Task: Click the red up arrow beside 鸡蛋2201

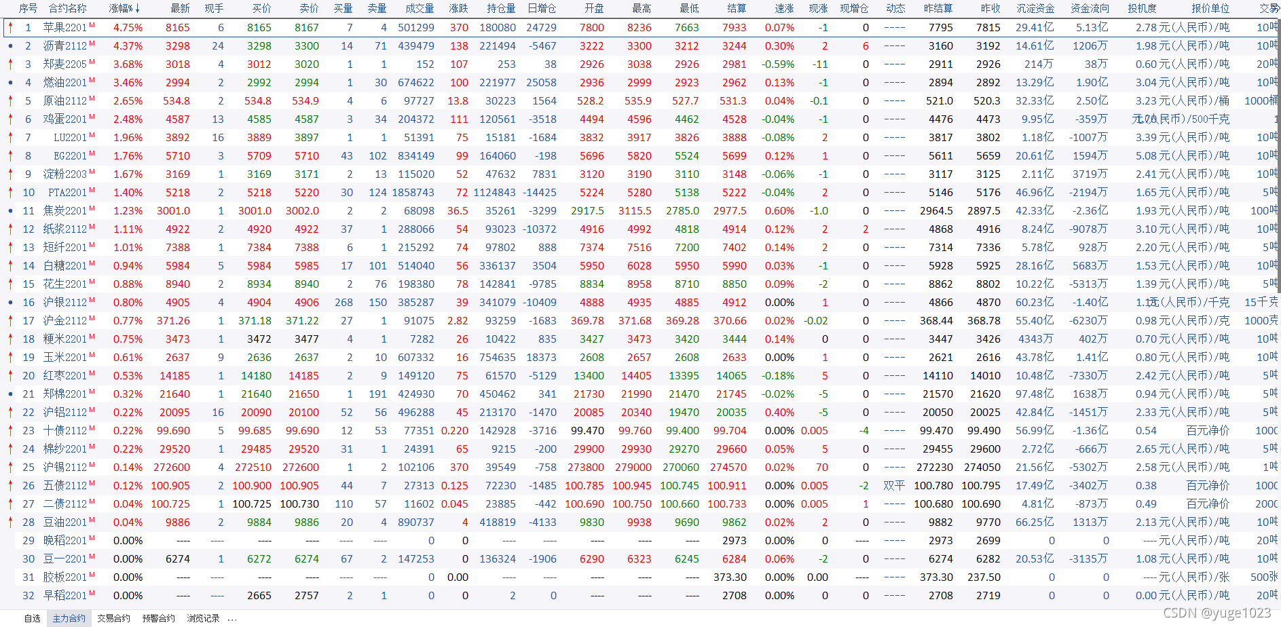Action: point(10,119)
